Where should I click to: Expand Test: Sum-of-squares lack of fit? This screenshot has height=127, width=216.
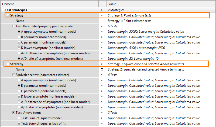(19, 123)
